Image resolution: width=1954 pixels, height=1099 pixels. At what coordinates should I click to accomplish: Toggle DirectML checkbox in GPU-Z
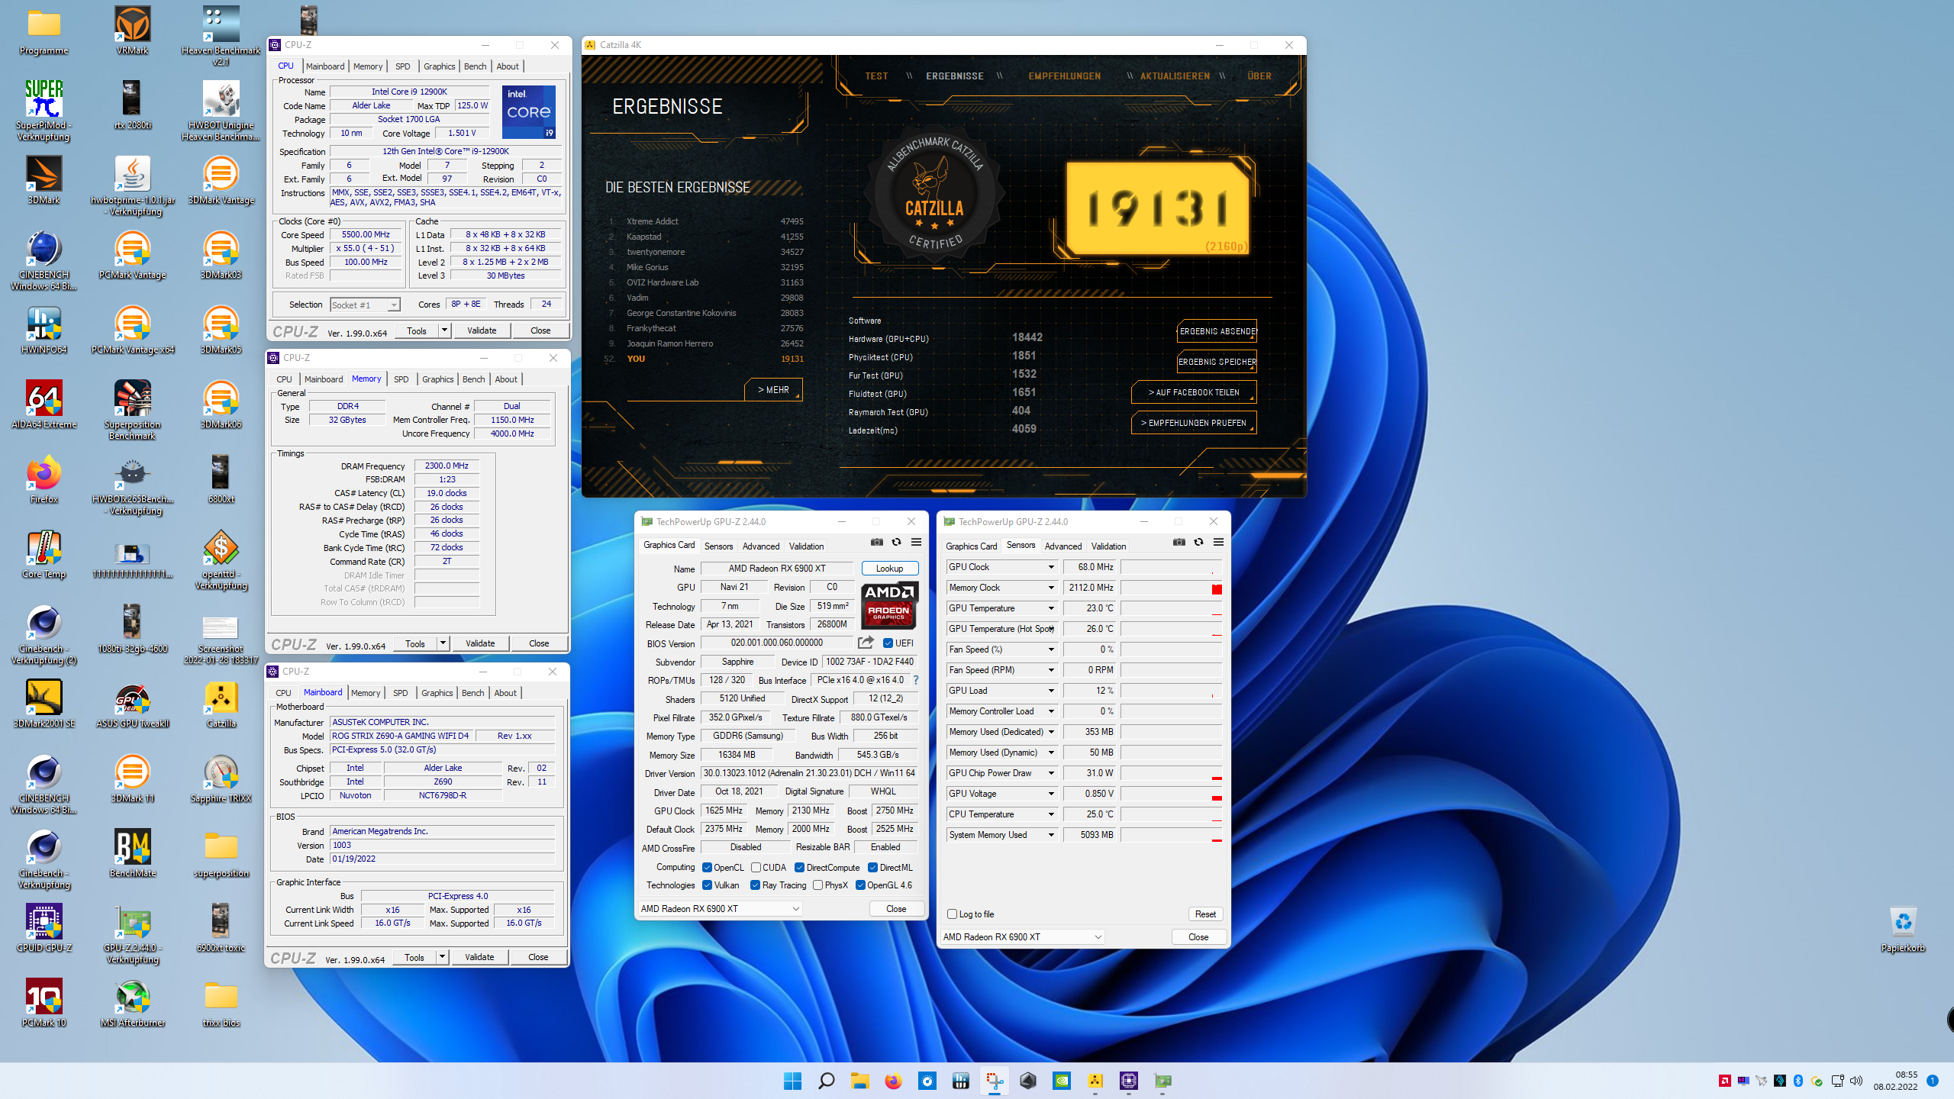click(x=872, y=867)
